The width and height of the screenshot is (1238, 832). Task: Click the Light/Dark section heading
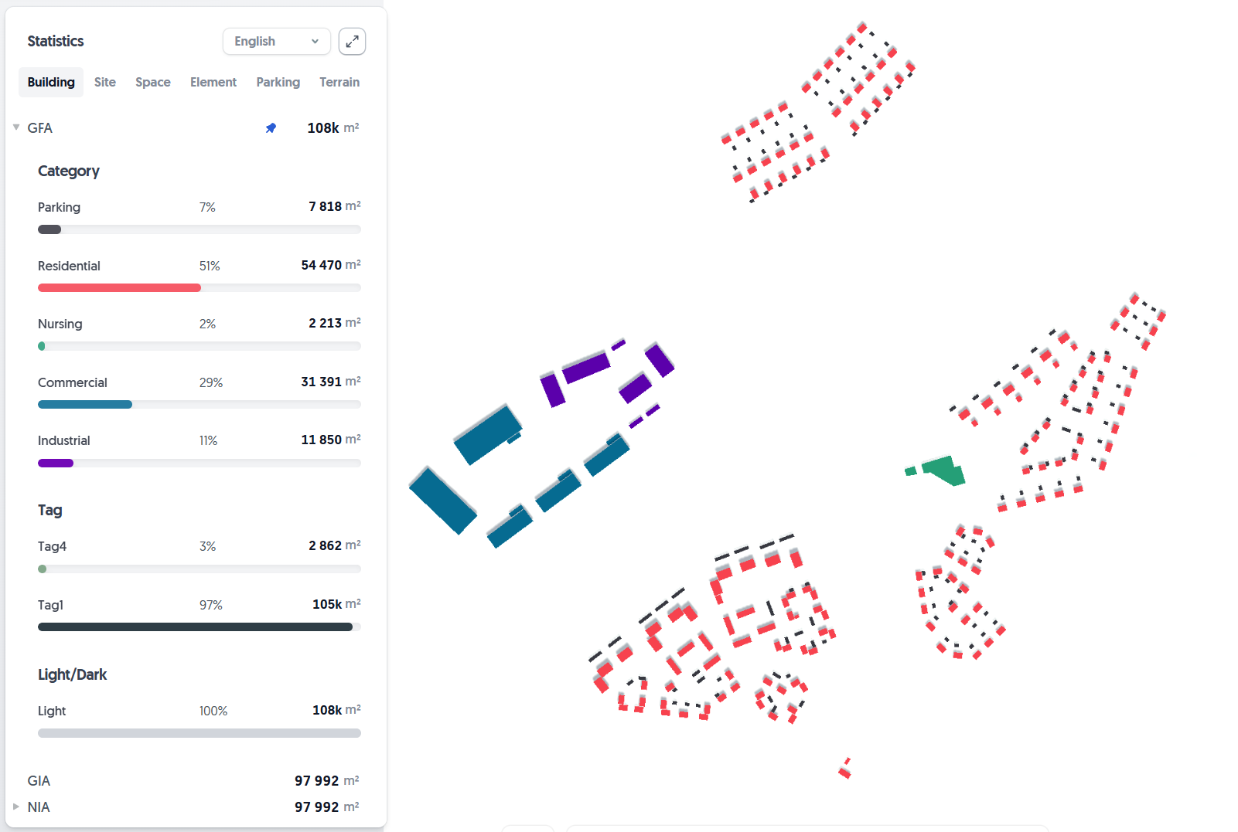[72, 674]
